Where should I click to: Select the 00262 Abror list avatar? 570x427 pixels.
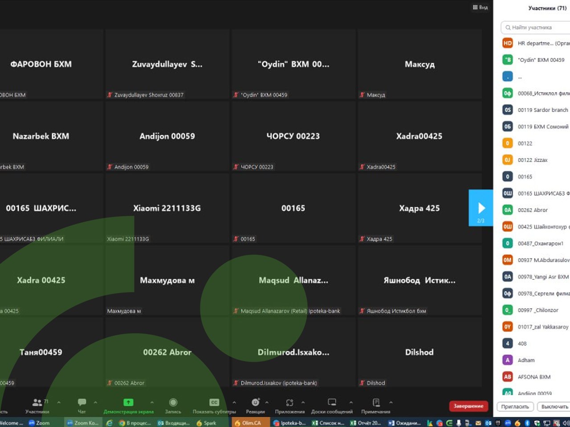(x=508, y=210)
